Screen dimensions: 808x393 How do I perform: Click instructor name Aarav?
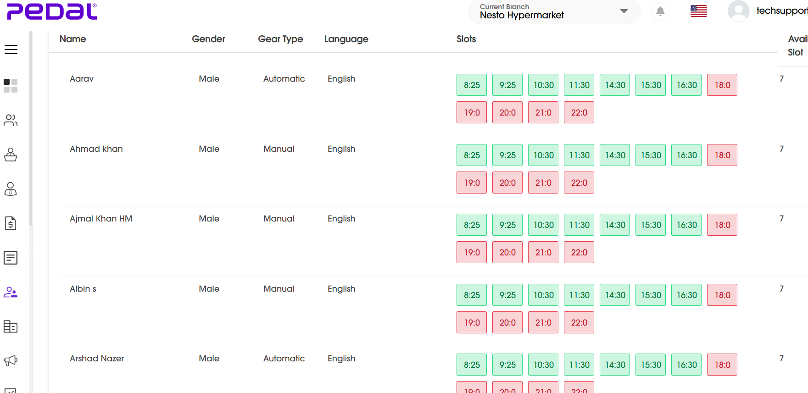(81, 78)
